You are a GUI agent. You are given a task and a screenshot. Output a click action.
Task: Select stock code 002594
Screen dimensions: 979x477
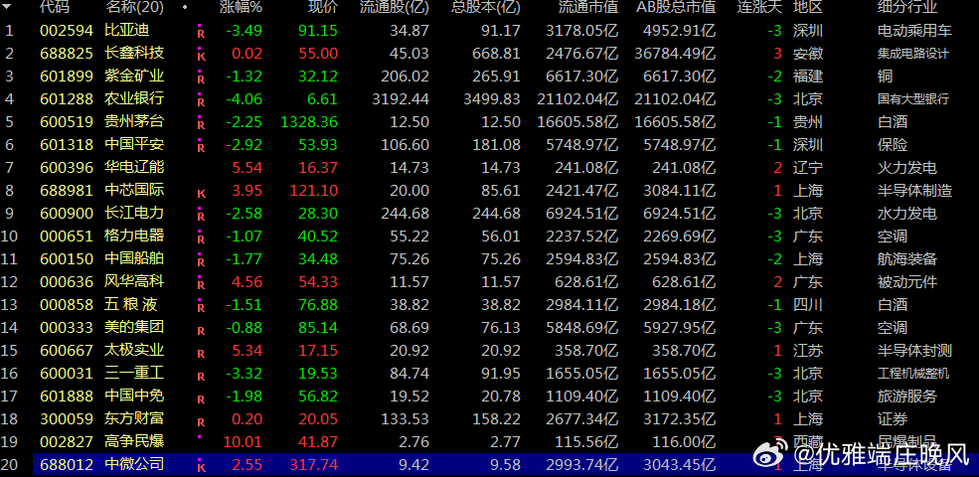click(67, 30)
